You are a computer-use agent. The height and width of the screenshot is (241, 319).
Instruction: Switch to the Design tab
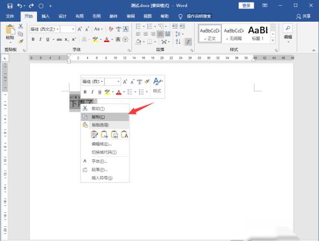coord(63,17)
